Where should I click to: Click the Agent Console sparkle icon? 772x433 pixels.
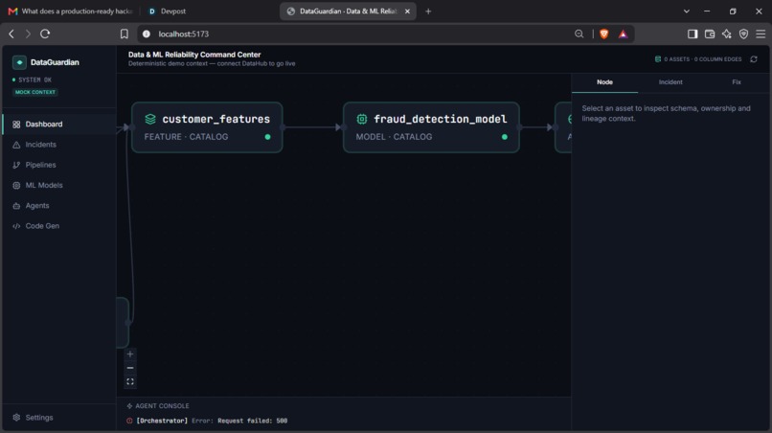(129, 406)
